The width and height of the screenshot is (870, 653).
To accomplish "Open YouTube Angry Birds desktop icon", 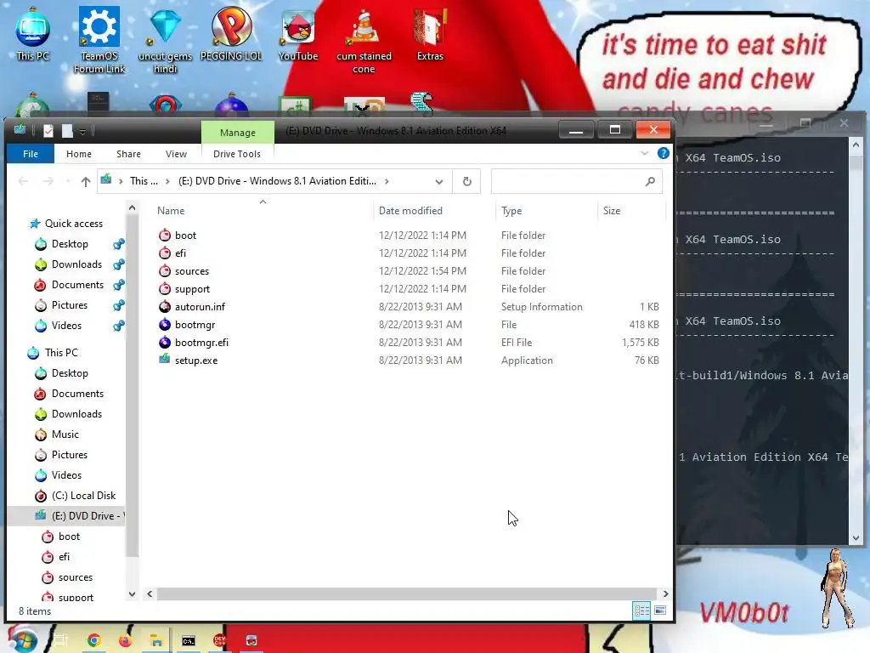I will (298, 34).
